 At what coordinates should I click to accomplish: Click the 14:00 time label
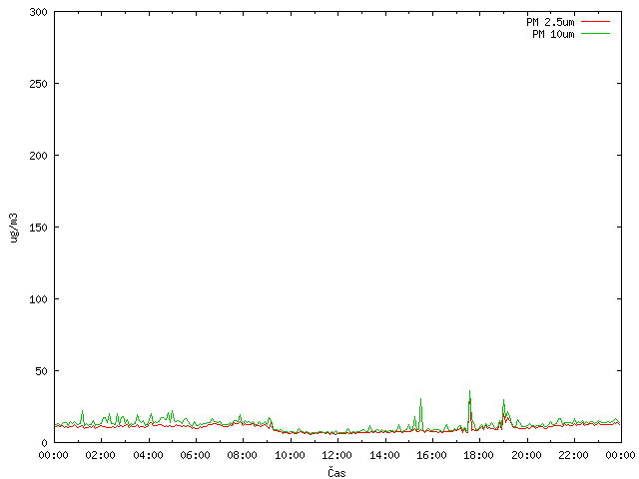[x=384, y=455]
